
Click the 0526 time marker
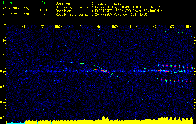[115, 26]
